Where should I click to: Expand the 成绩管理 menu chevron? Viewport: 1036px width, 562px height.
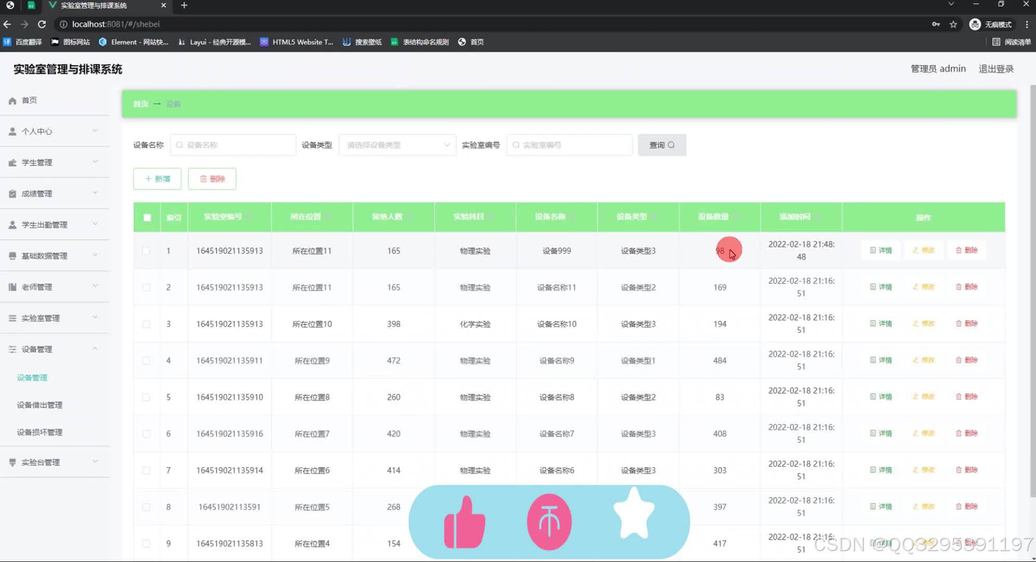pos(95,193)
